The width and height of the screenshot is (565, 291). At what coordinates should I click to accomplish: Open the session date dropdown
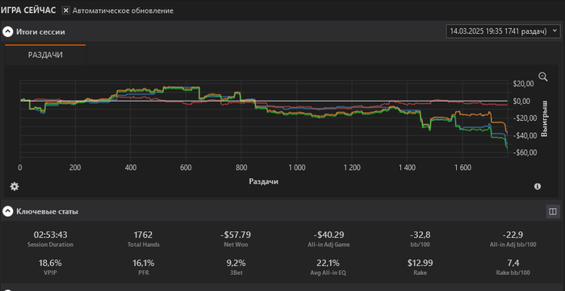[503, 31]
